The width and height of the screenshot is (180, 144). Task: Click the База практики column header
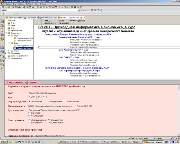click(x=64, y=22)
